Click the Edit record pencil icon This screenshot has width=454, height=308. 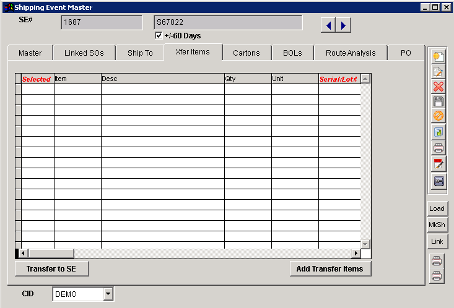coord(438,72)
